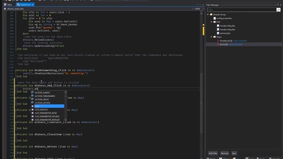Choose ADD_PARAMETER_INTEGER autocomplete suggestion

[x=47, y=120]
